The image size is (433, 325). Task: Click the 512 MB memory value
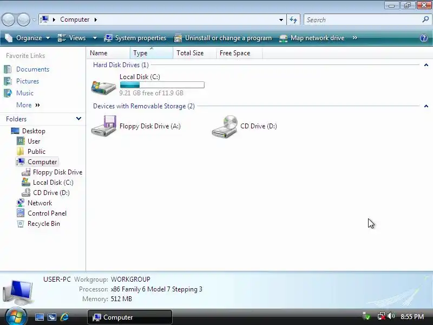pos(121,299)
